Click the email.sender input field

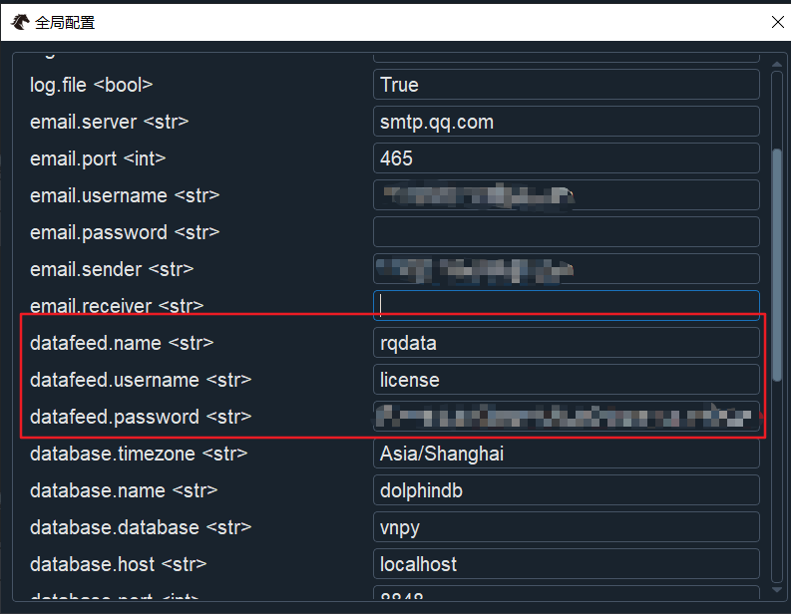tap(566, 269)
